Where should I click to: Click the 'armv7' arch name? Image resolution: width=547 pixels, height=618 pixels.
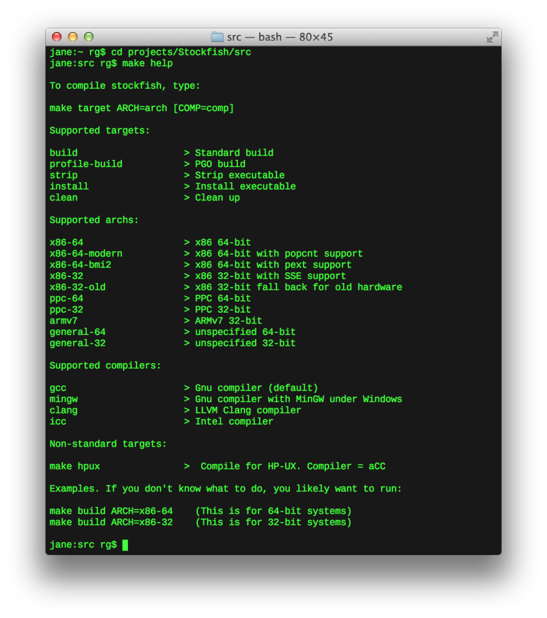63,321
